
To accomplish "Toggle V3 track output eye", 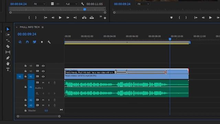I will click(x=43, y=66).
